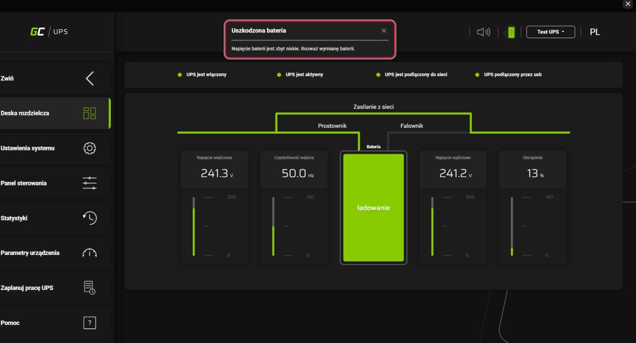Viewport: 636px width, 343px height.
Task: Click the Napięcie wejściowe level bar
Action: tap(194, 226)
